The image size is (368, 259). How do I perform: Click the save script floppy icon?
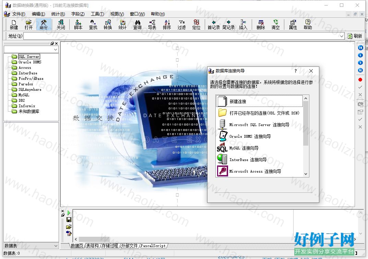tap(69, 220)
